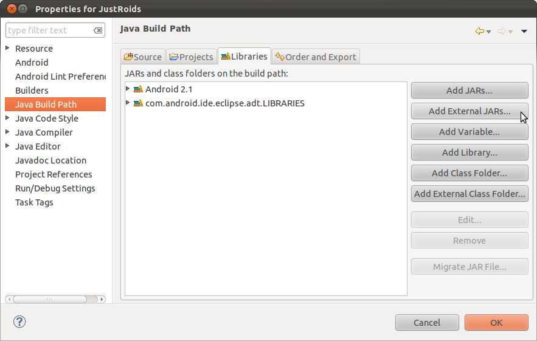Clear the filter text using the eraser icon
Image resolution: width=537 pixels, height=341 pixels.
click(98, 30)
